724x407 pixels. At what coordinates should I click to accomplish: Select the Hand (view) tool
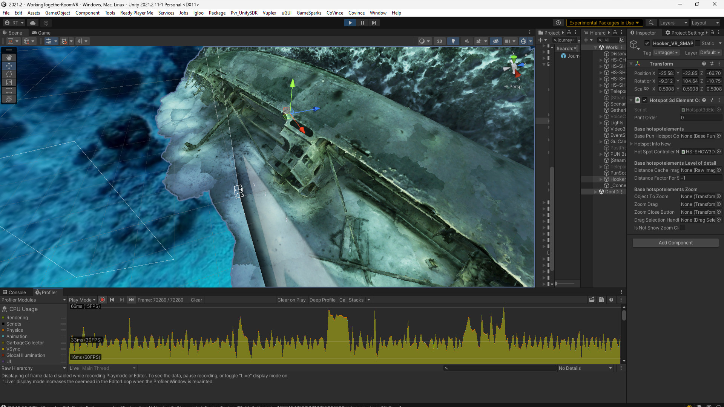coord(9,58)
